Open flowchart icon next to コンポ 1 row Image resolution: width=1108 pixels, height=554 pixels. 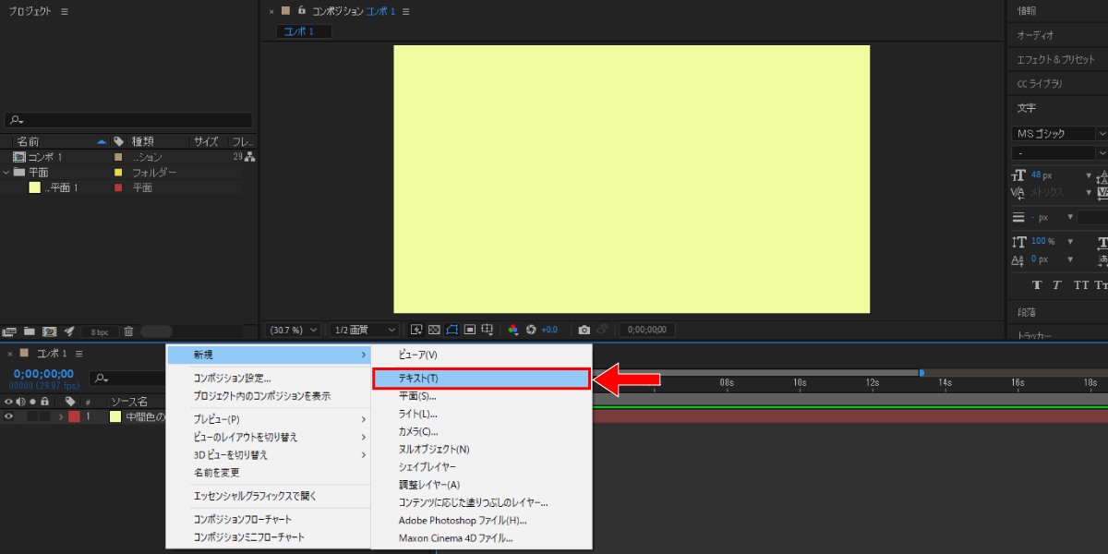click(x=250, y=157)
